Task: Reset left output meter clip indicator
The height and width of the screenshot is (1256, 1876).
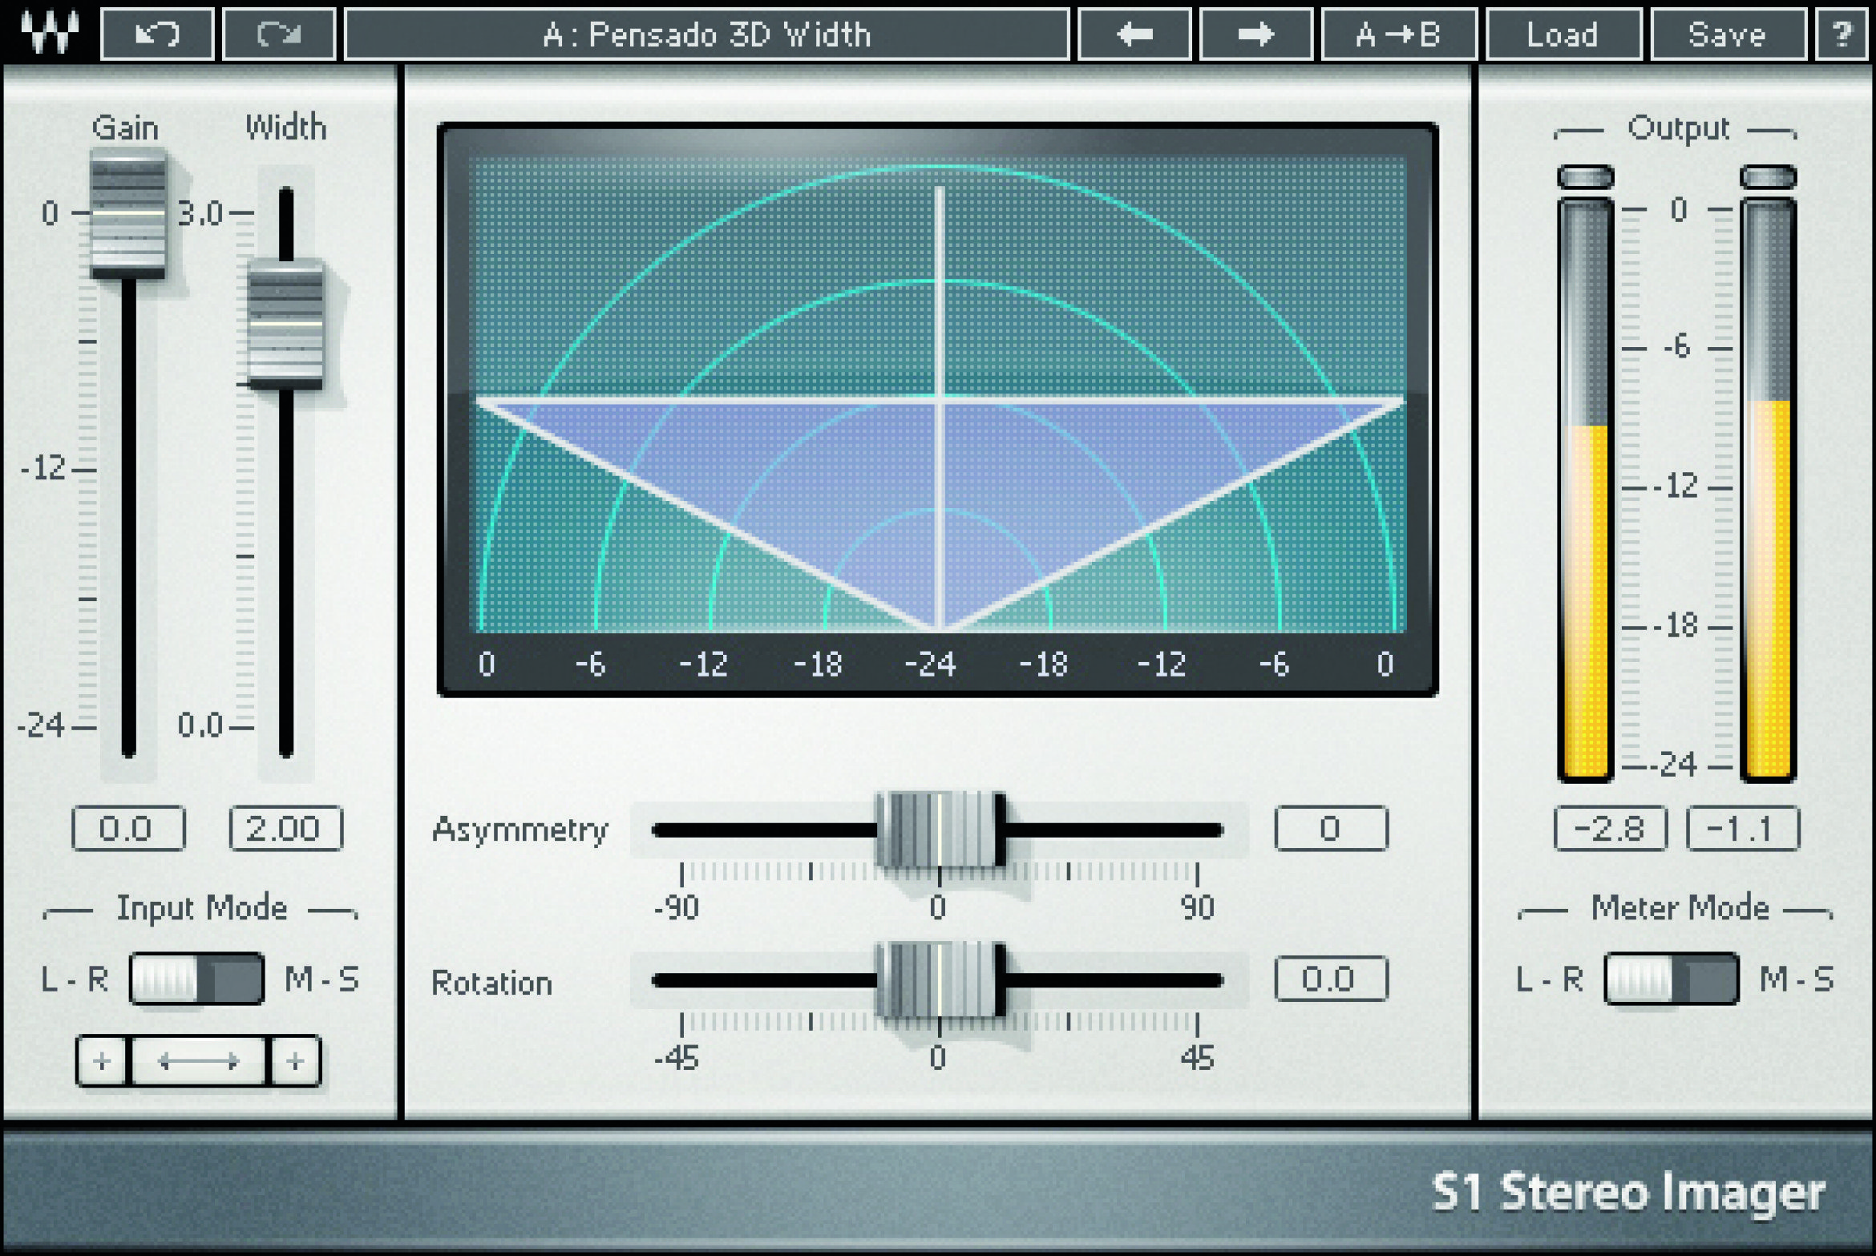Action: click(1585, 177)
